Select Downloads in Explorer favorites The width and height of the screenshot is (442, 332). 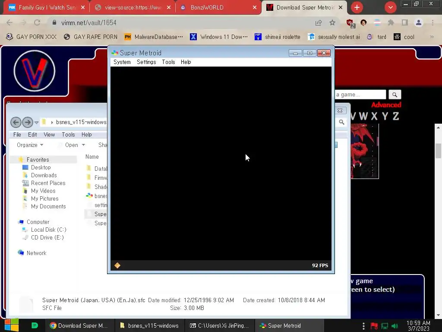click(44, 176)
